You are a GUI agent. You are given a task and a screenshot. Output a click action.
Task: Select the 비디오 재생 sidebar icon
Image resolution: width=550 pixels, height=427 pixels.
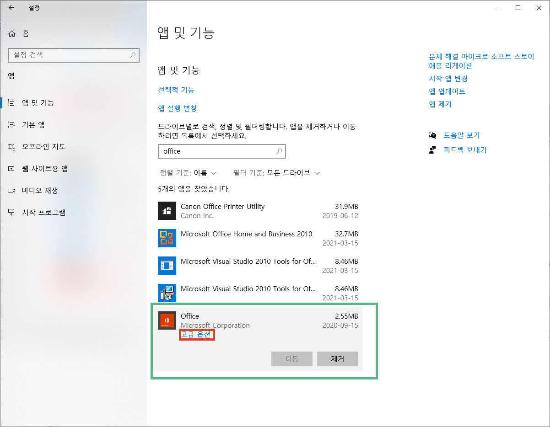pyautogui.click(x=12, y=191)
